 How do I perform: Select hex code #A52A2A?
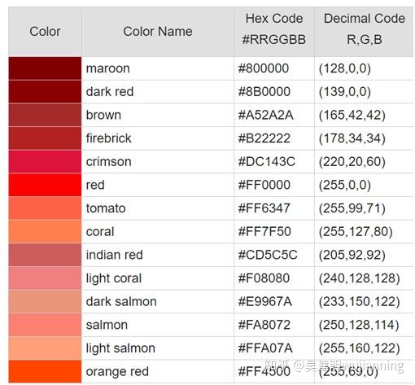pyautogui.click(x=265, y=115)
